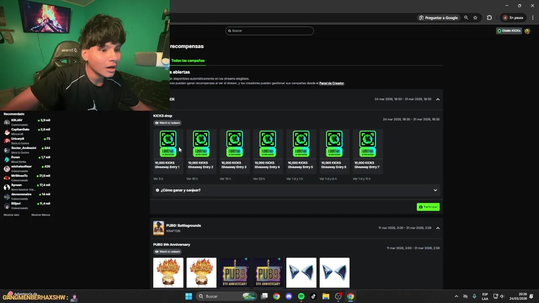Click the Obtén KICKs button
The width and height of the screenshot is (539, 303).
(509, 31)
